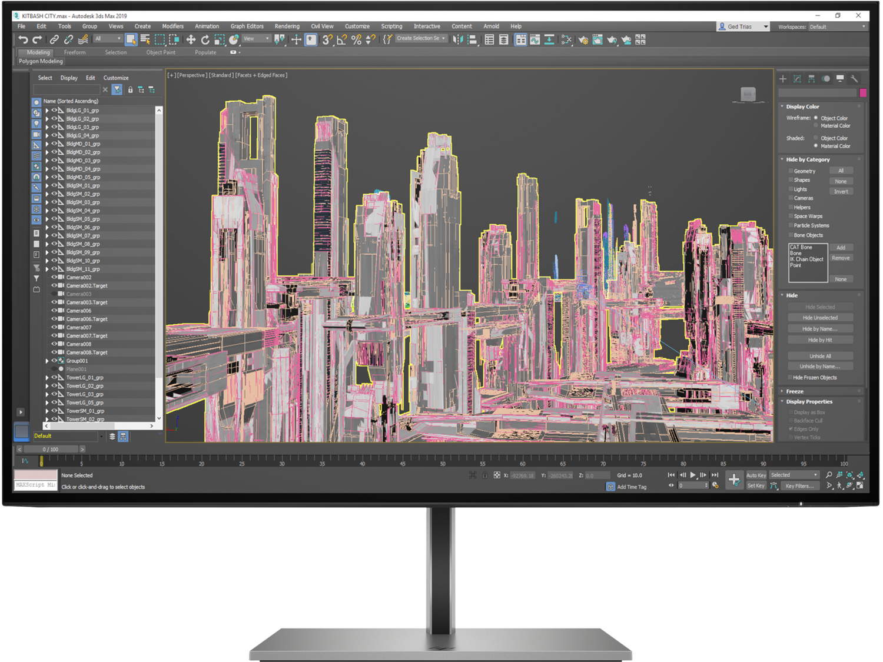Enable the Geometry hide category checkbox
883x662 pixels.
coord(791,171)
